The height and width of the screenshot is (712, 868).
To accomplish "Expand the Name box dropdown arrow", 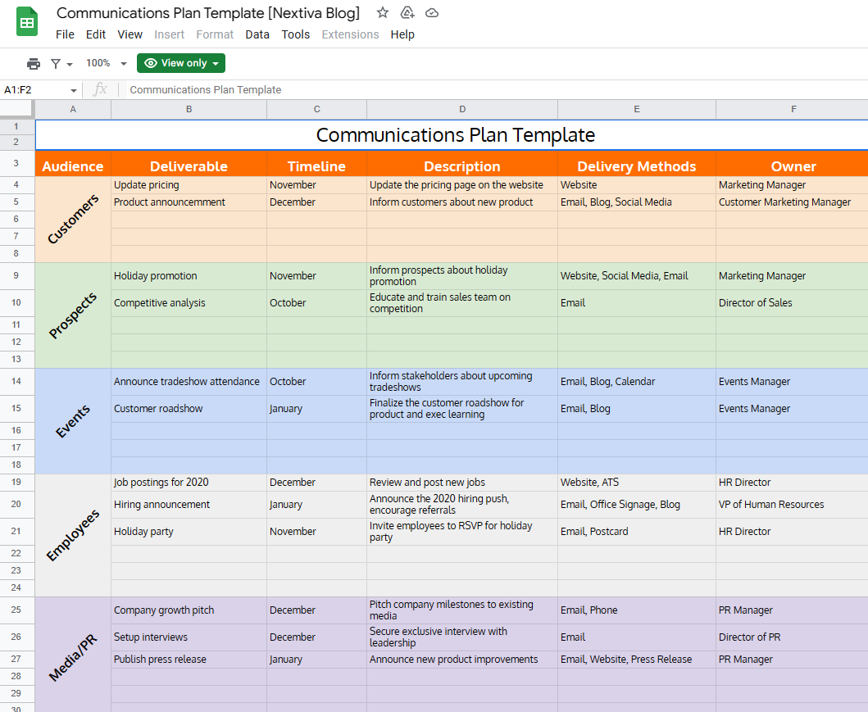I will coord(73,90).
